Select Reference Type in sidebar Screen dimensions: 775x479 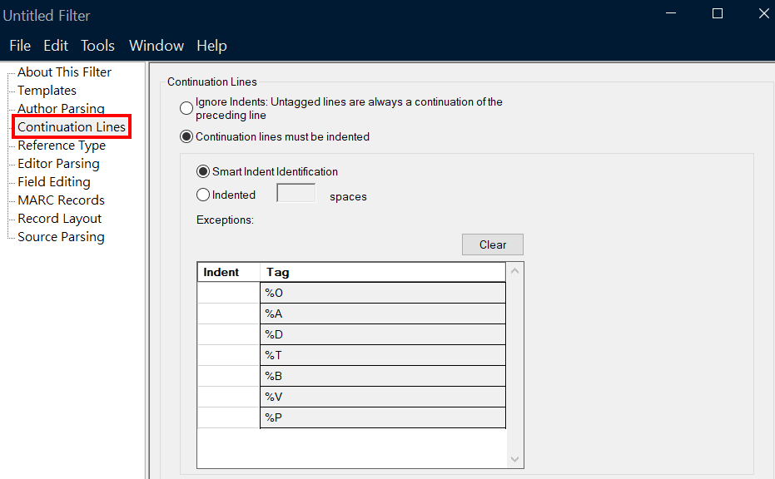click(62, 146)
